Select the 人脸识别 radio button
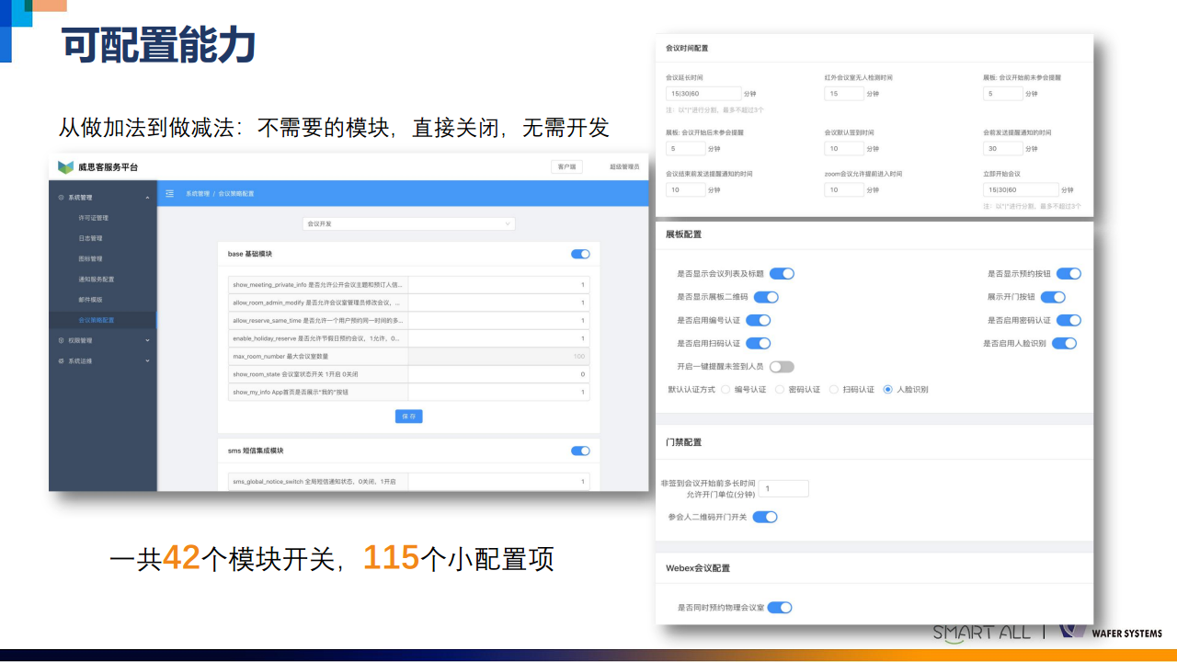 point(887,390)
